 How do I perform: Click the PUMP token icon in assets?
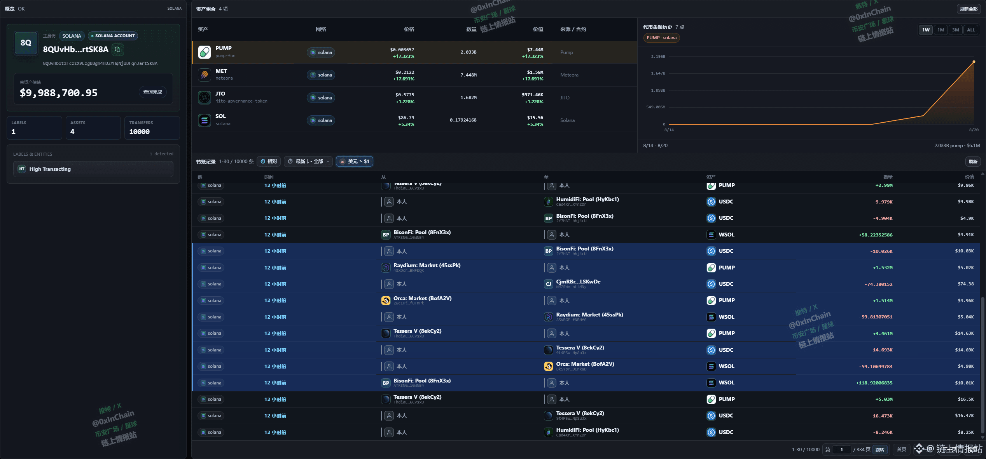tap(205, 52)
